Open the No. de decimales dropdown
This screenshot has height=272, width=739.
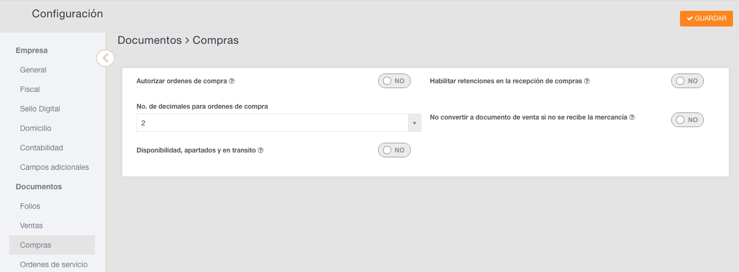point(278,123)
